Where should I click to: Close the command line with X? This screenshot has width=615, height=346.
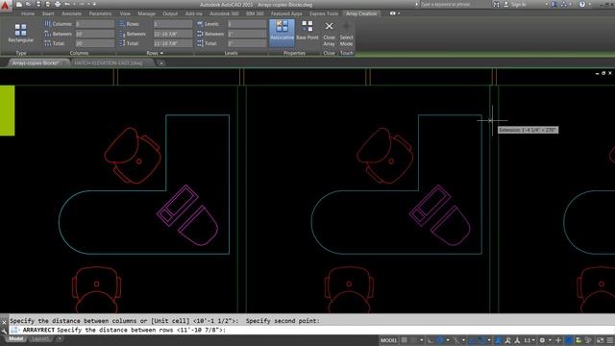coord(4,323)
